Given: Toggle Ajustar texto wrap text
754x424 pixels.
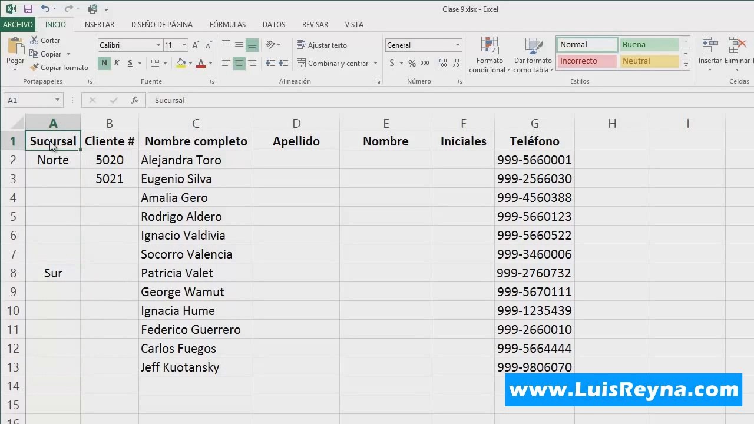Looking at the screenshot, I should pyautogui.click(x=322, y=45).
